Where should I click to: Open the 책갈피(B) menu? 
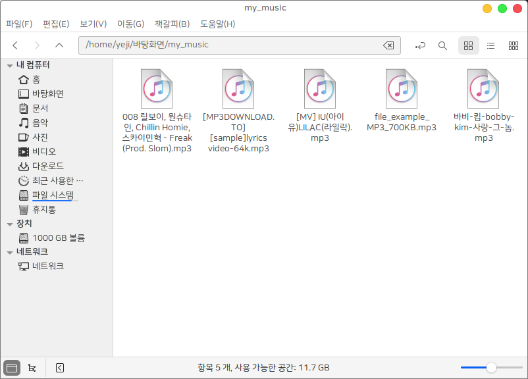click(x=172, y=24)
